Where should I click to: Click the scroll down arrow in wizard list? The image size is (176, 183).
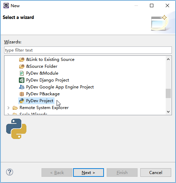point(168,112)
